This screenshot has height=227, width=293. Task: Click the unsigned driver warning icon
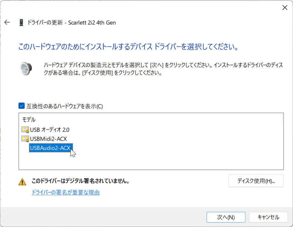point(22,182)
